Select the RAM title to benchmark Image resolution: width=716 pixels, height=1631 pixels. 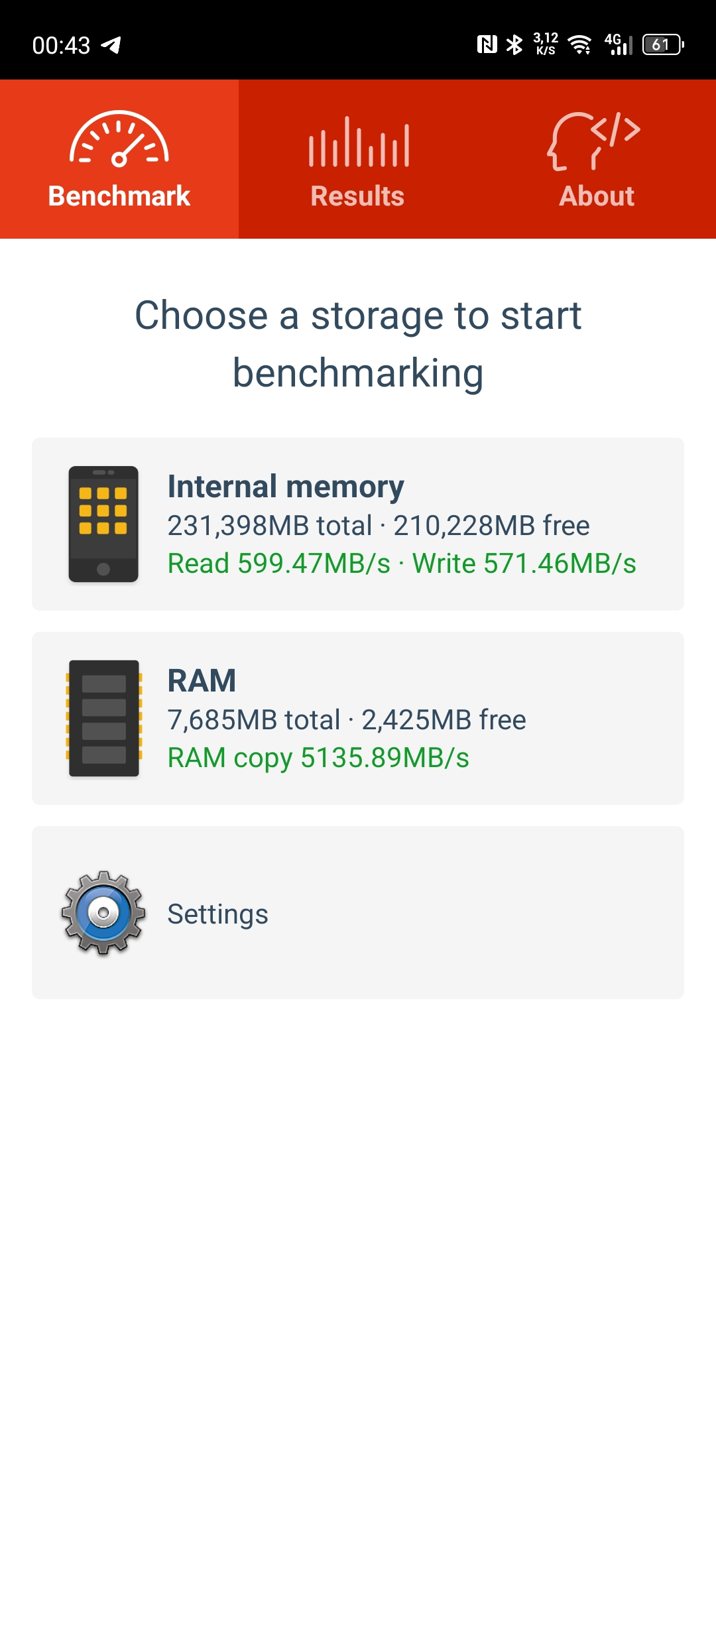pos(202,681)
